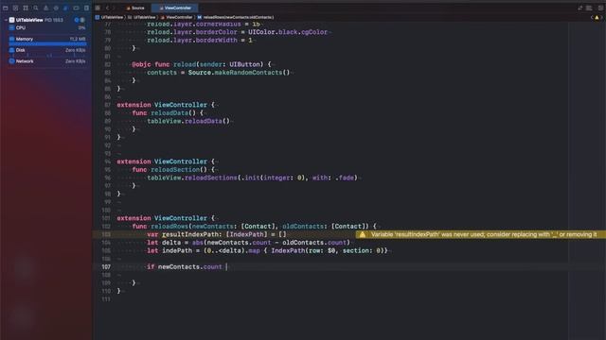
Task: Add an editor on the right
Action: (600, 8)
